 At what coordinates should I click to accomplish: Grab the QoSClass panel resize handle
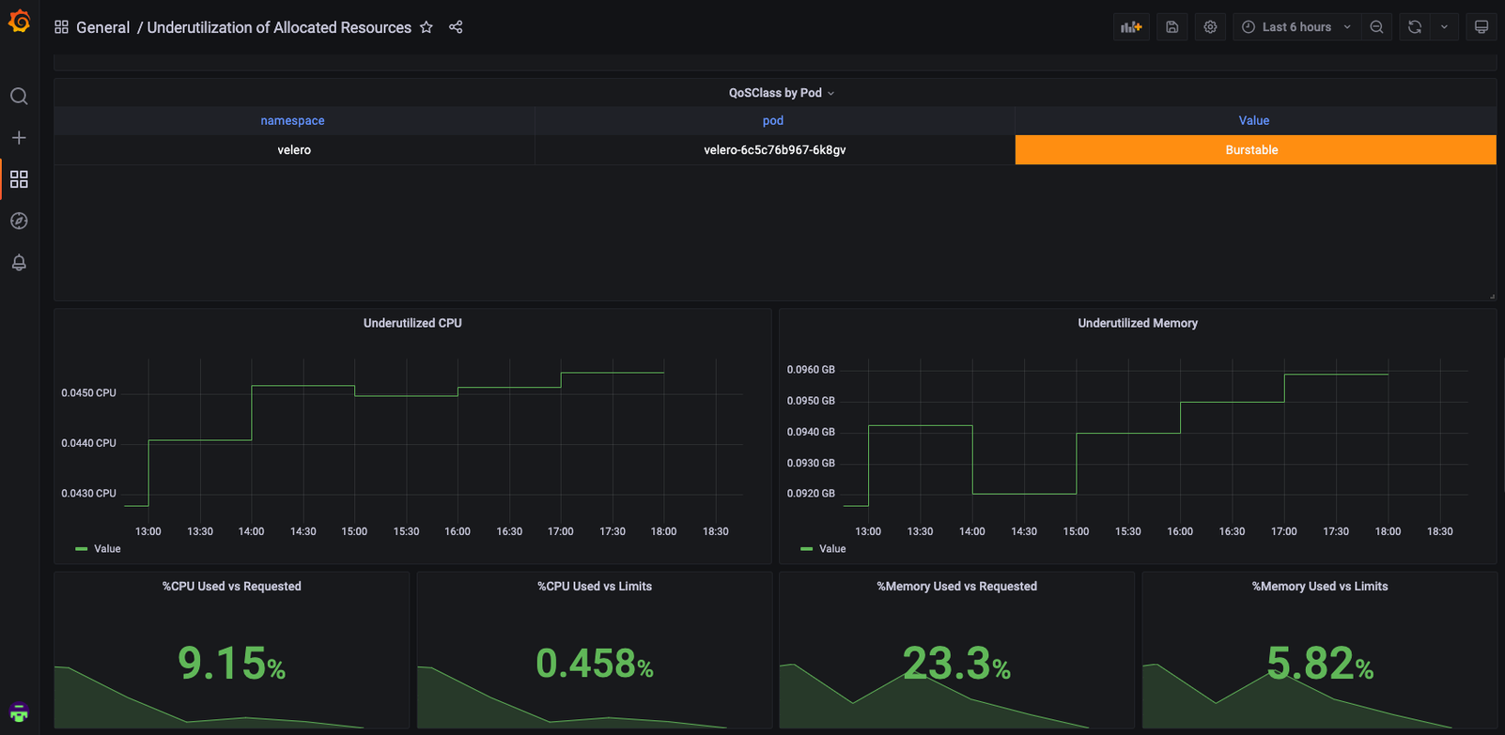pos(1492,296)
